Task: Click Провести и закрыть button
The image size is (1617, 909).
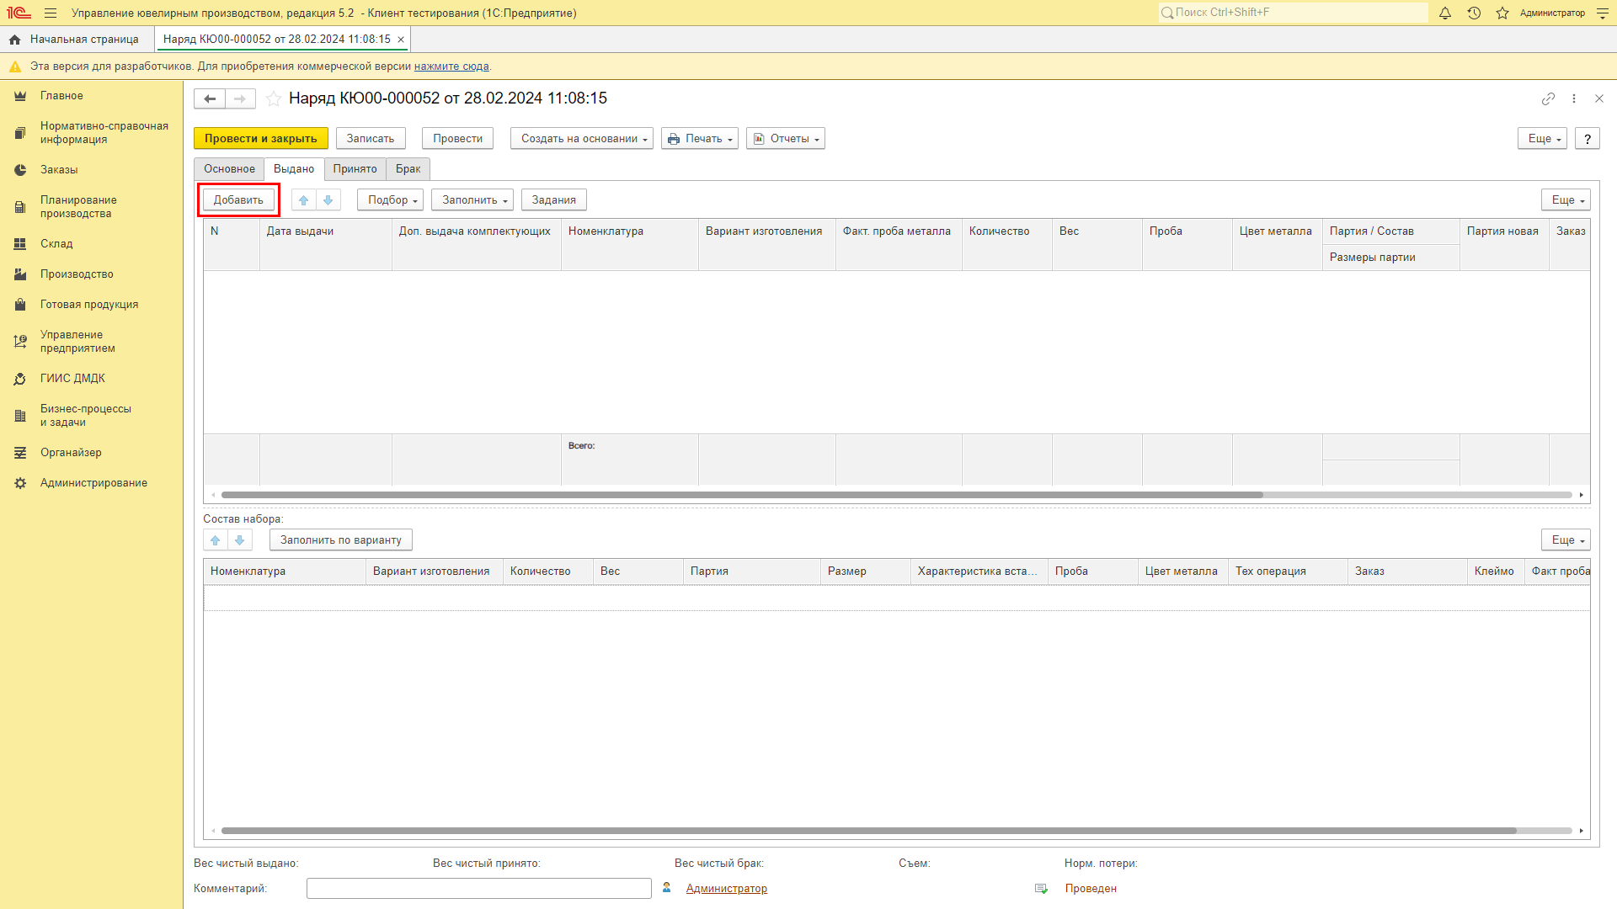Action: (x=261, y=139)
